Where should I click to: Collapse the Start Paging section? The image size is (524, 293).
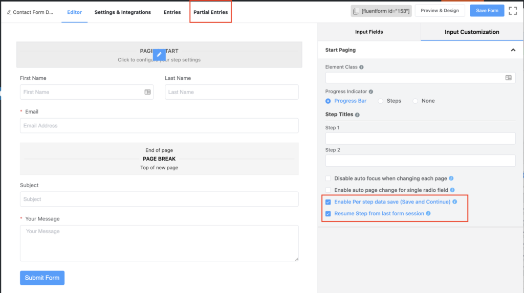513,50
